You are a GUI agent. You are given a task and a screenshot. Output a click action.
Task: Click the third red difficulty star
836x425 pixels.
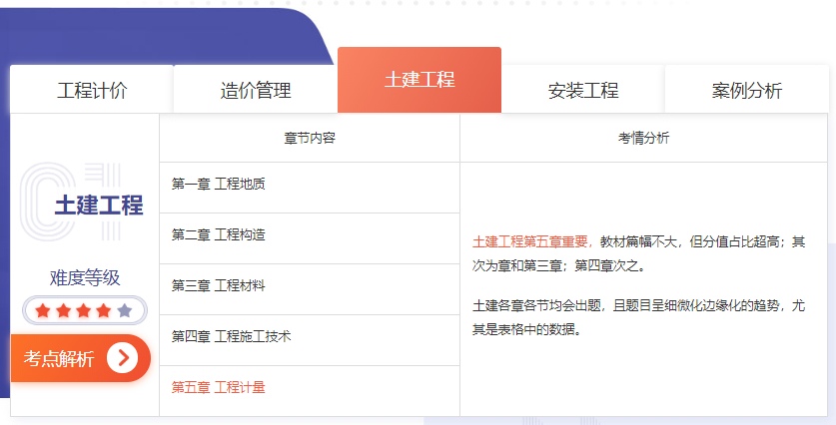(83, 310)
